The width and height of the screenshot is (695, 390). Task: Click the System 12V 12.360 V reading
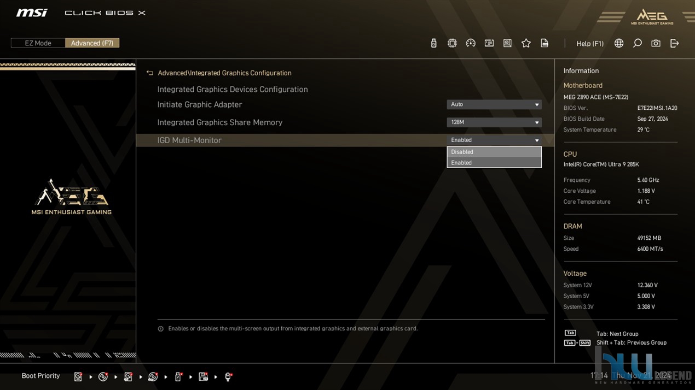(x=647, y=285)
